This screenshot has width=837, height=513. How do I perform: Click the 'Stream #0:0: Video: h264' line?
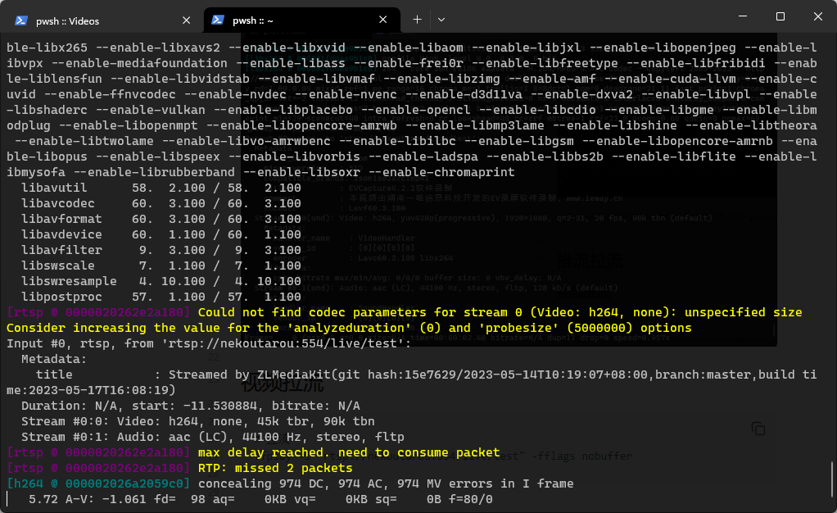198,421
